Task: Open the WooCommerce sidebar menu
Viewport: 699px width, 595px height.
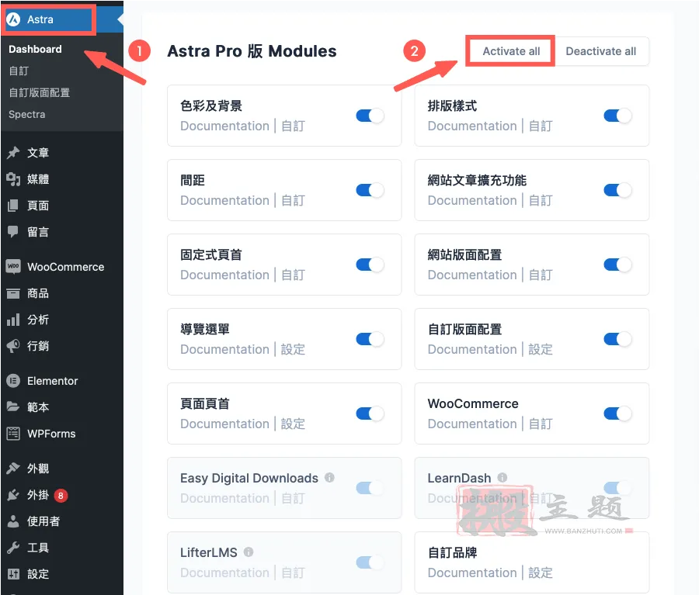Action: 61,267
